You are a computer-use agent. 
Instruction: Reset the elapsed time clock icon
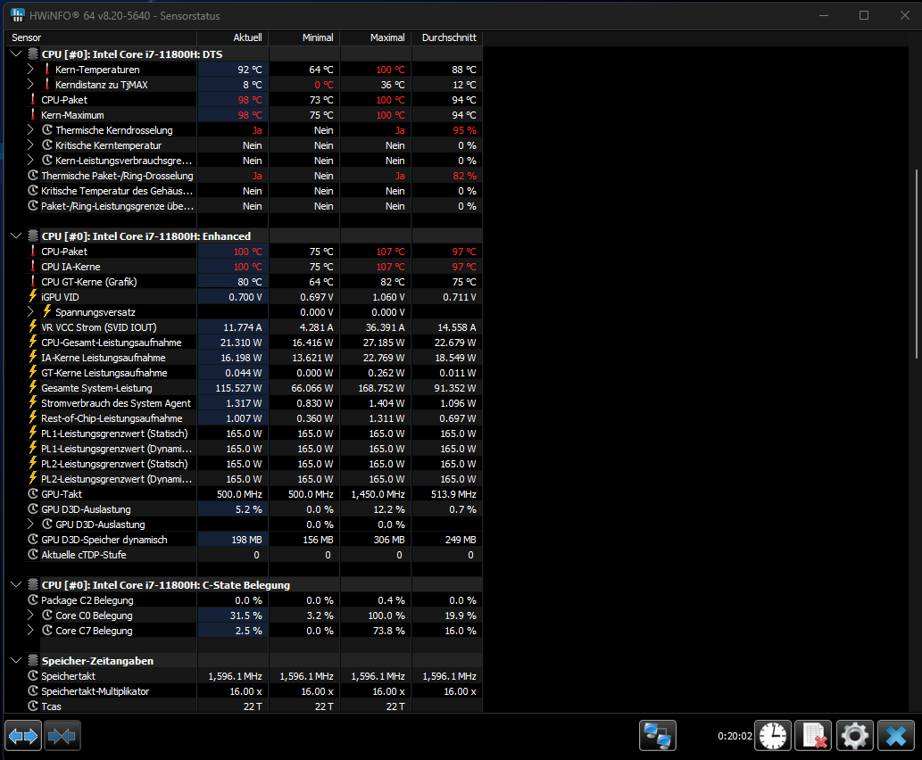coord(772,735)
